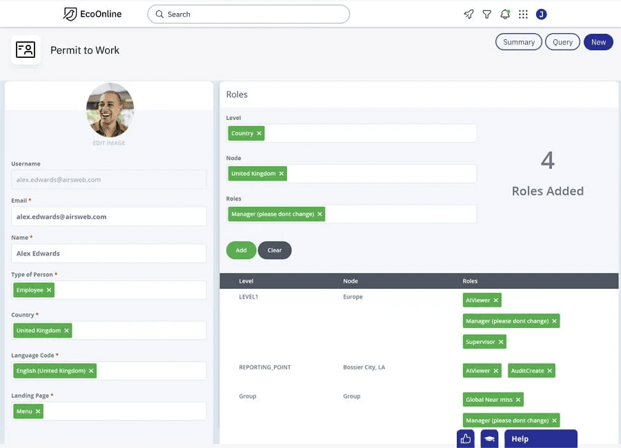621x448 pixels.
Task: Remove the Employee tag from Type of Person
Action: click(x=49, y=291)
